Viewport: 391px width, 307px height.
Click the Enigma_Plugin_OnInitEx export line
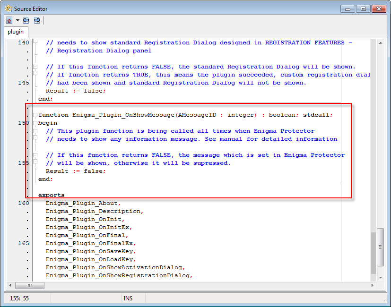(x=89, y=227)
